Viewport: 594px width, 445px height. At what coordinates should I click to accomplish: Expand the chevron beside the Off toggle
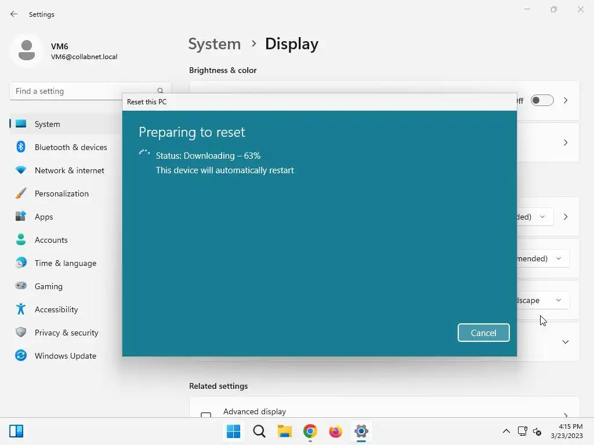[566, 100]
